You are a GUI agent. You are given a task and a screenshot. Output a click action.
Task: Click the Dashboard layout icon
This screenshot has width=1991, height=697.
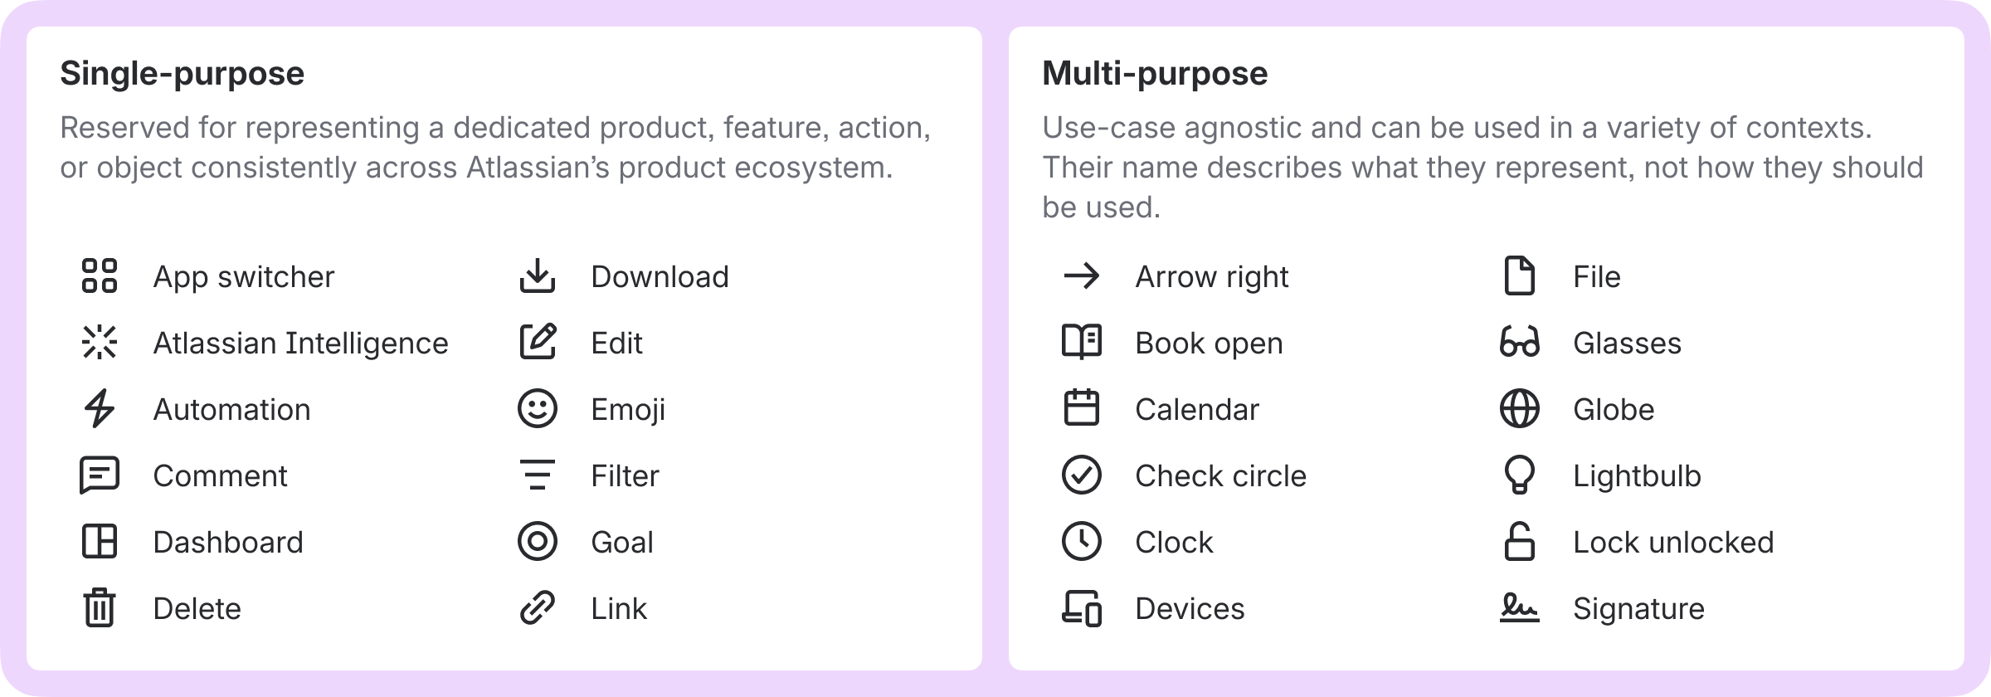click(x=100, y=542)
